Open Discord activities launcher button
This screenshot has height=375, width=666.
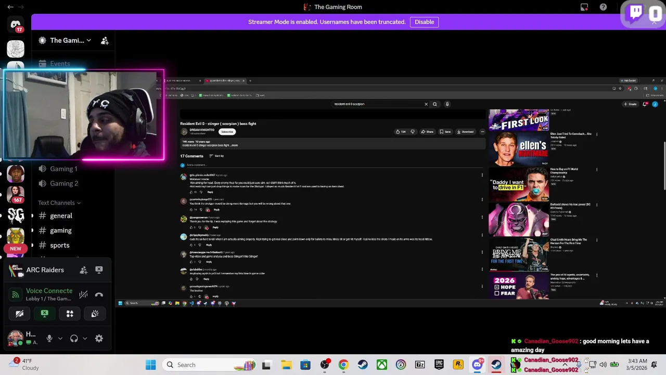(70, 314)
